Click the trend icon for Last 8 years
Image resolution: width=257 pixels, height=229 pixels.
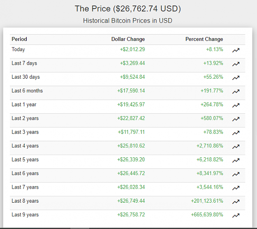[x=236, y=202]
